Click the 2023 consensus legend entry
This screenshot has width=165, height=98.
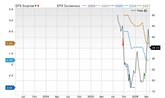pyautogui.click(x=89, y=6)
